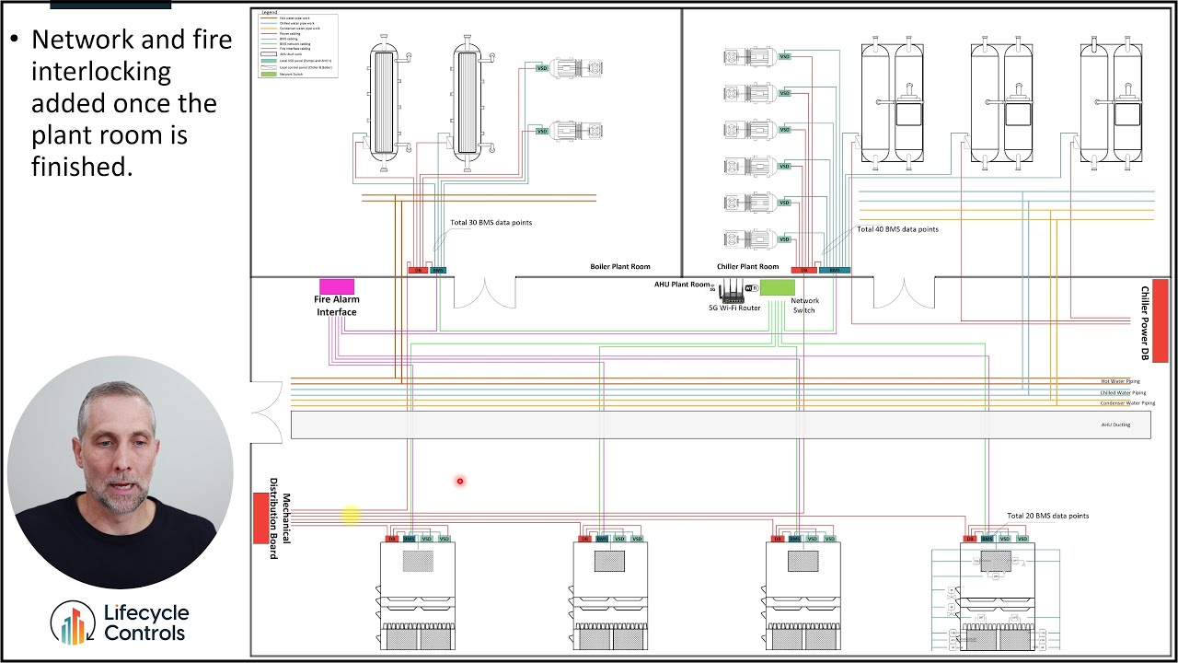
Task: Click the lower pump motor in Boiler Plant Room
Action: pos(576,131)
